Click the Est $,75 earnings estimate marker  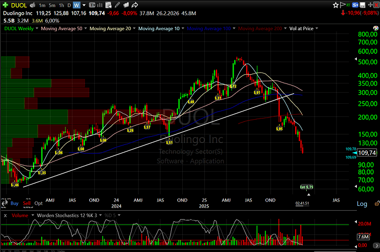(x=306, y=187)
